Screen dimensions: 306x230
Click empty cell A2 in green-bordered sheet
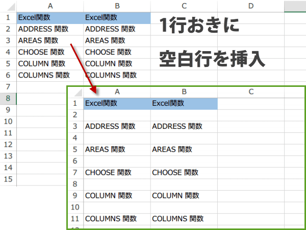[117, 115]
